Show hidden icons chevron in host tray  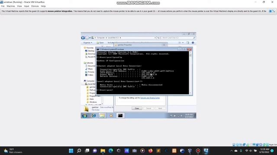[232, 151]
